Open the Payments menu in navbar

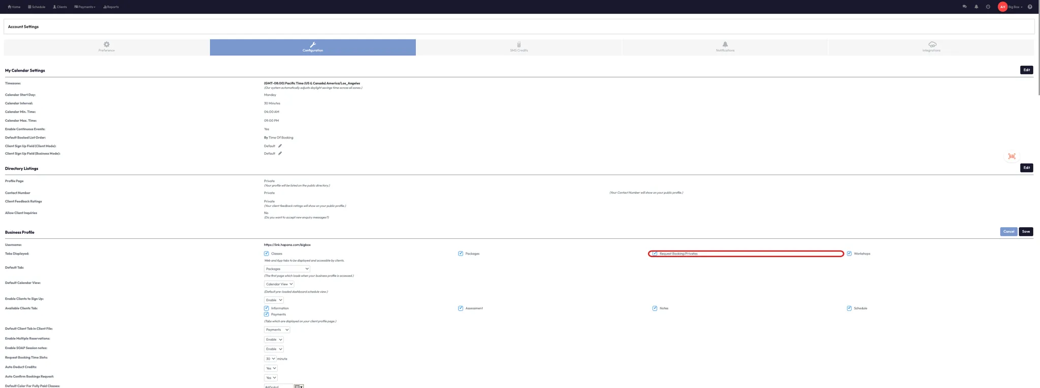[x=85, y=7]
